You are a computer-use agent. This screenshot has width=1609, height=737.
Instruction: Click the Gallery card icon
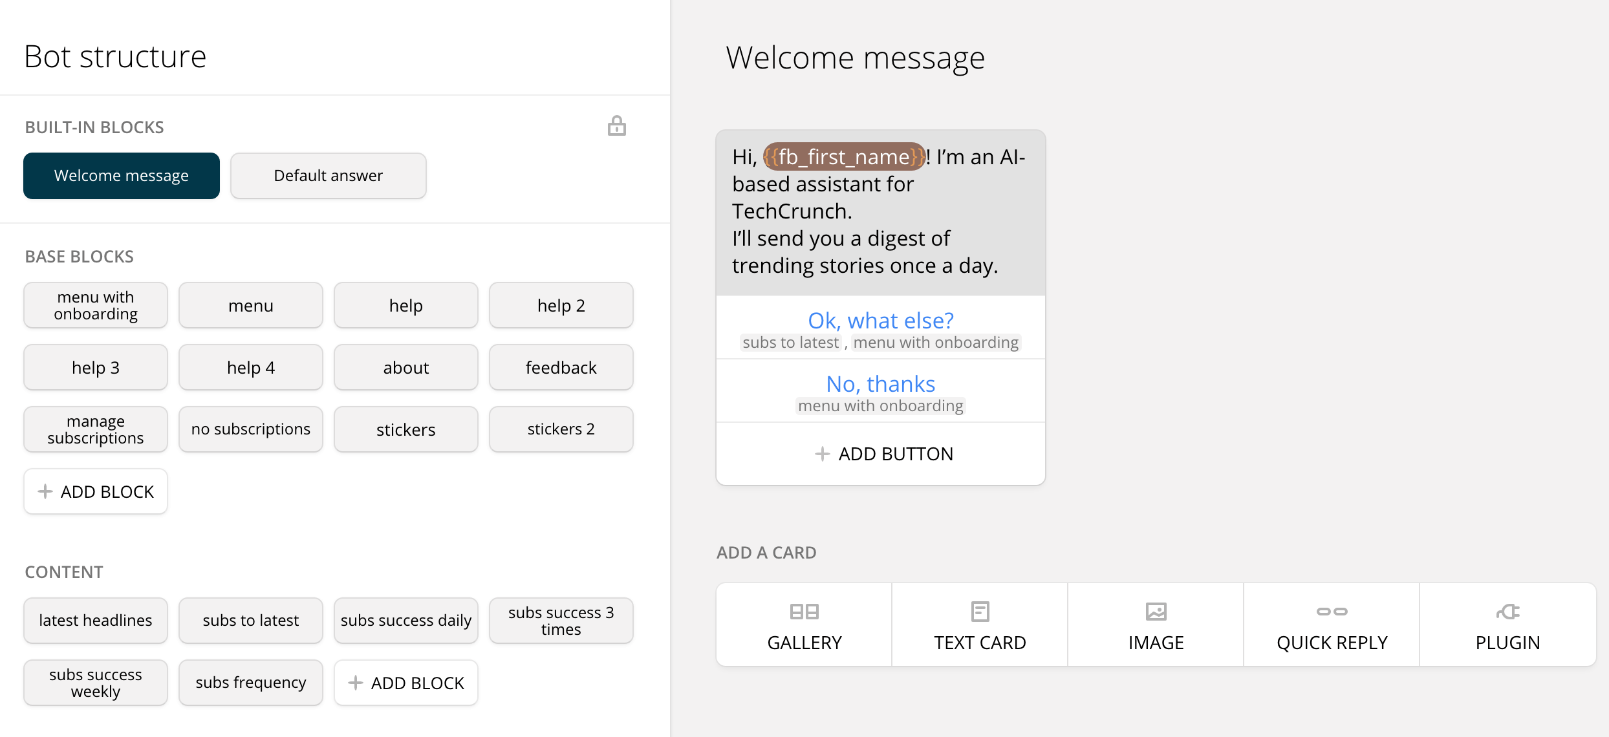[x=804, y=611]
